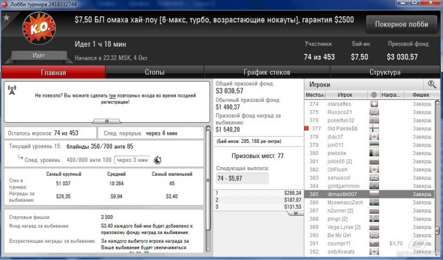Click 'Призовых мест: 77' text
The image size is (443, 260).
coord(258,156)
